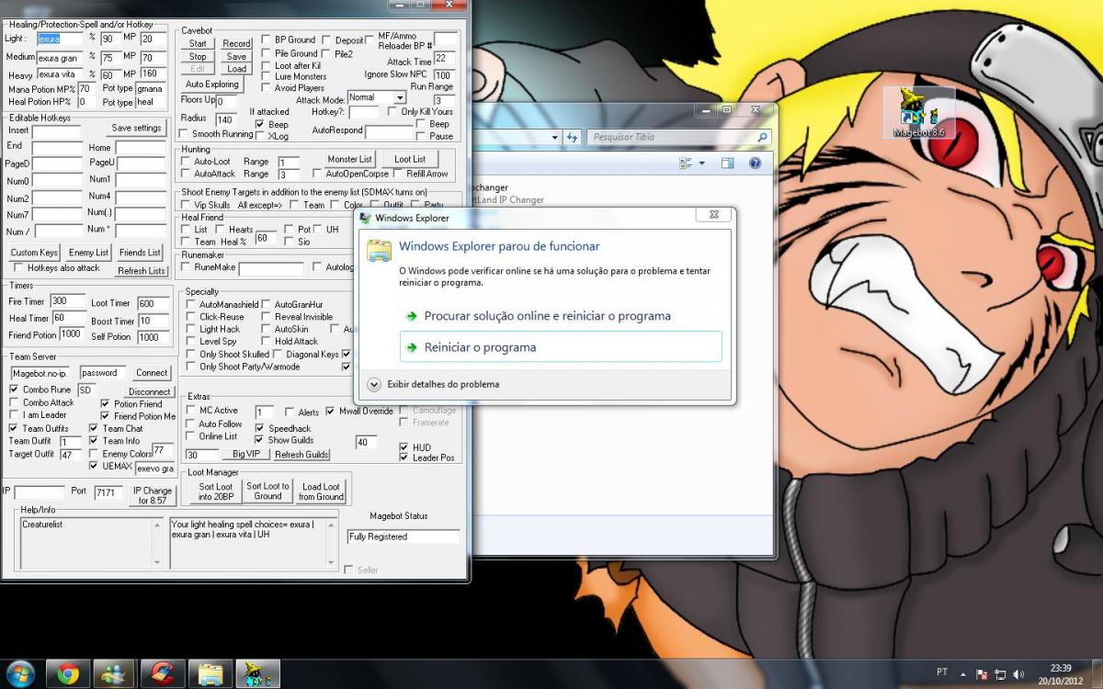Click the network tray icon
Viewport: 1103px width, 689px height.
(x=1000, y=674)
